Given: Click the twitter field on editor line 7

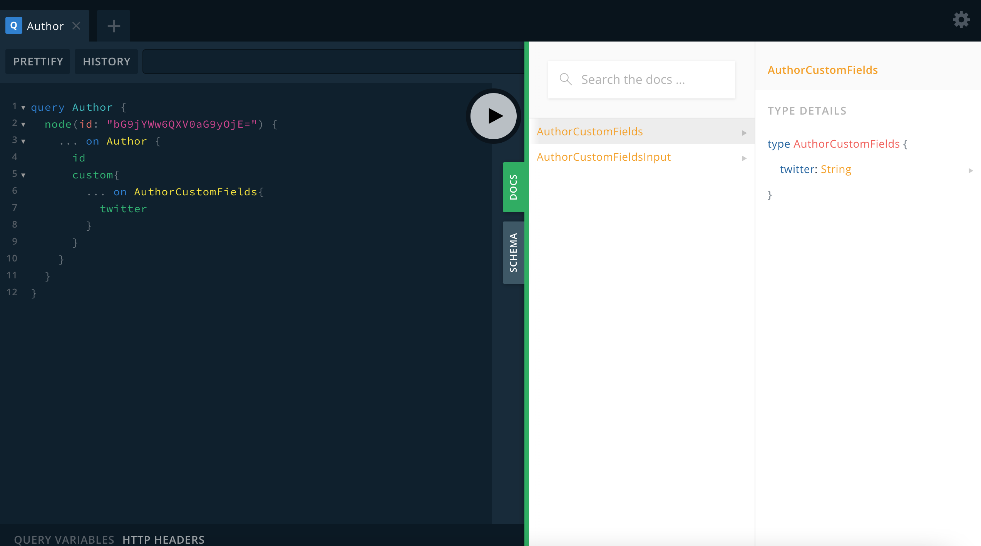Looking at the screenshot, I should (x=123, y=209).
